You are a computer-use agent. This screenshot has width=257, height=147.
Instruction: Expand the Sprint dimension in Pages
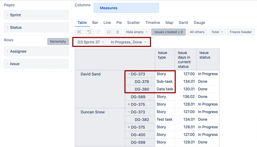coord(7,15)
